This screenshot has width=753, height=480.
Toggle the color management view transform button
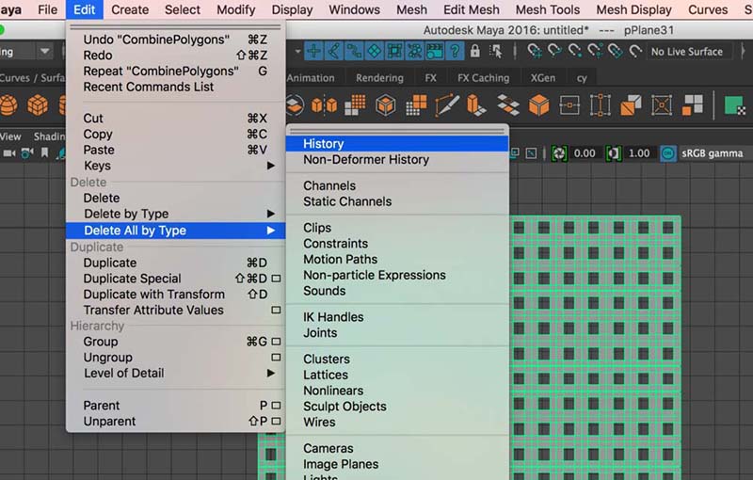667,153
